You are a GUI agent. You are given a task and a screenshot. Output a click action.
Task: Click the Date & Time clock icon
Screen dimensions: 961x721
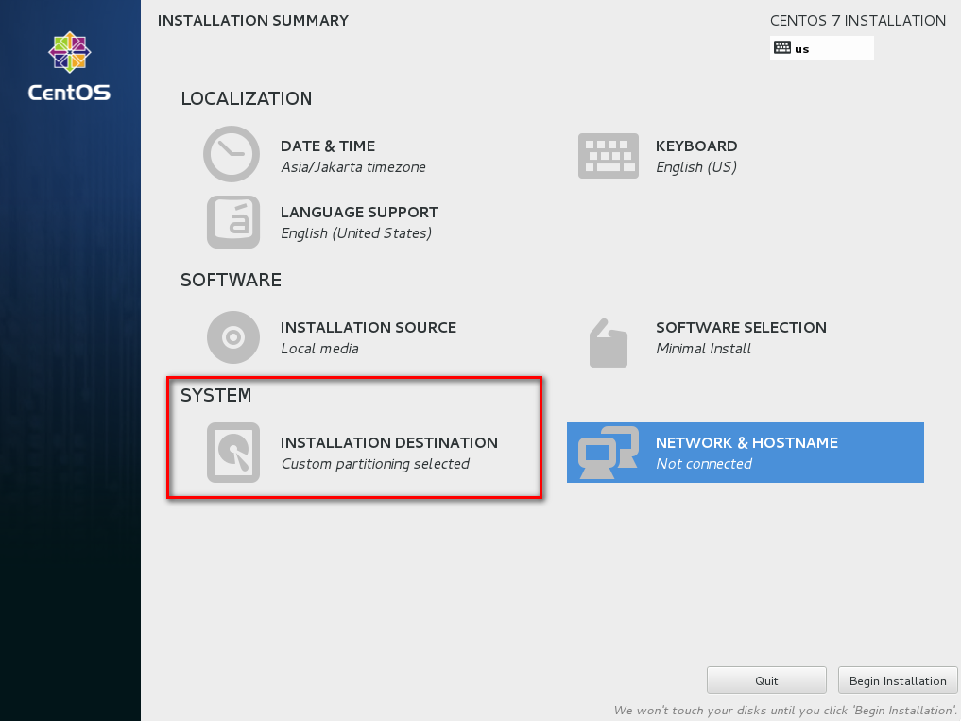click(x=232, y=154)
